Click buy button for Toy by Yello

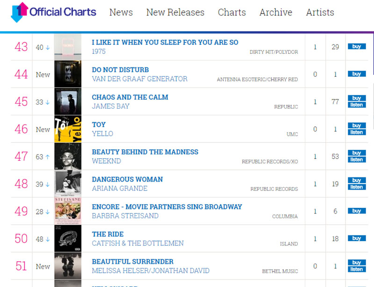tap(357, 125)
